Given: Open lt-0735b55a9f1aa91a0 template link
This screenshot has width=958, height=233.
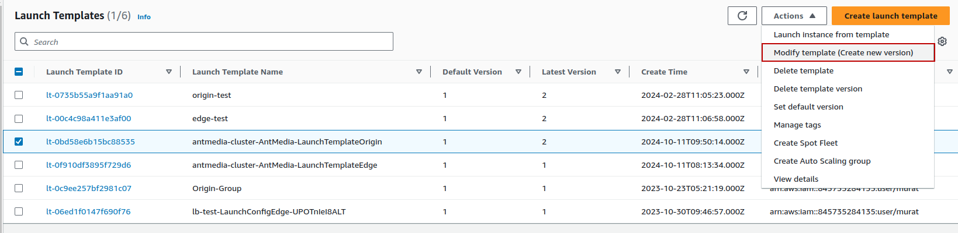Looking at the screenshot, I should (x=89, y=95).
